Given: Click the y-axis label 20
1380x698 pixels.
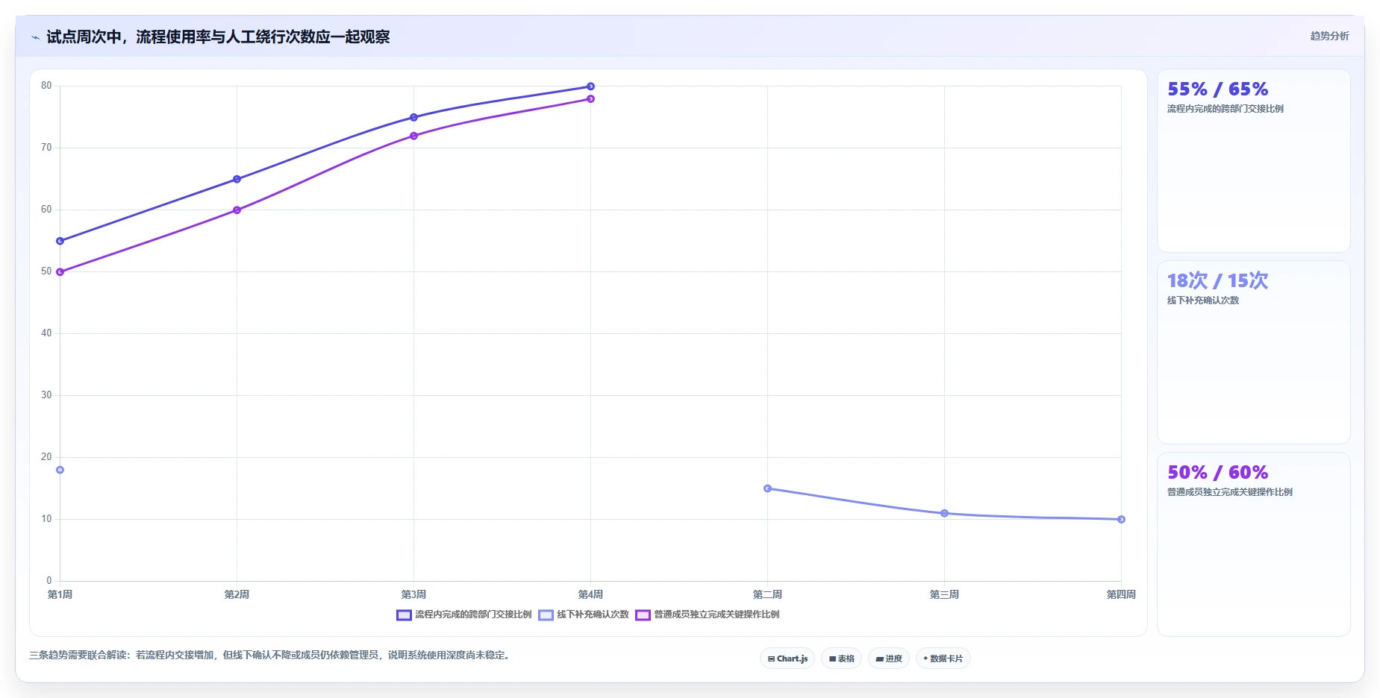Looking at the screenshot, I should [46, 457].
